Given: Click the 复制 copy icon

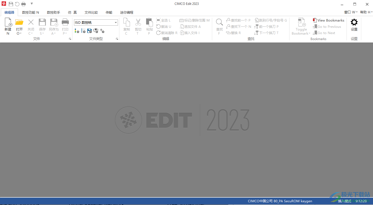Looking at the screenshot, I should 126,22.
